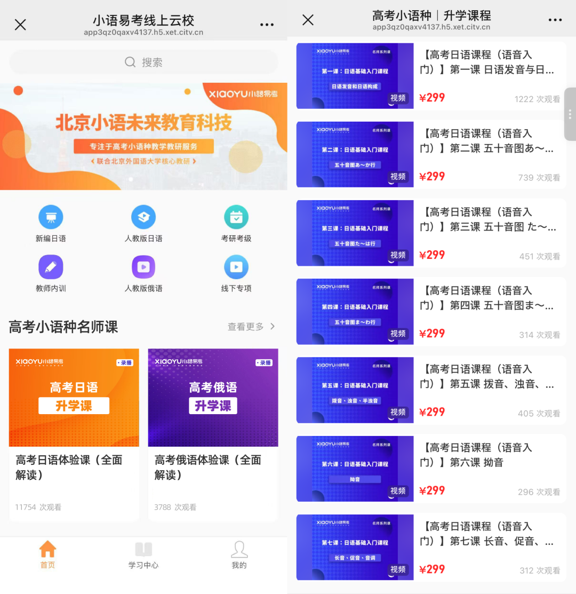
Task: Select course title 第四课 五十音图ま～
Action: click(x=487, y=298)
